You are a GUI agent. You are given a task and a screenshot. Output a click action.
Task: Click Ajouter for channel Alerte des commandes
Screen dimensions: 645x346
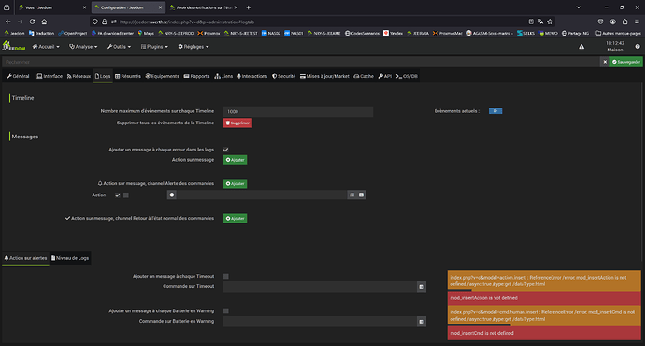coord(235,184)
